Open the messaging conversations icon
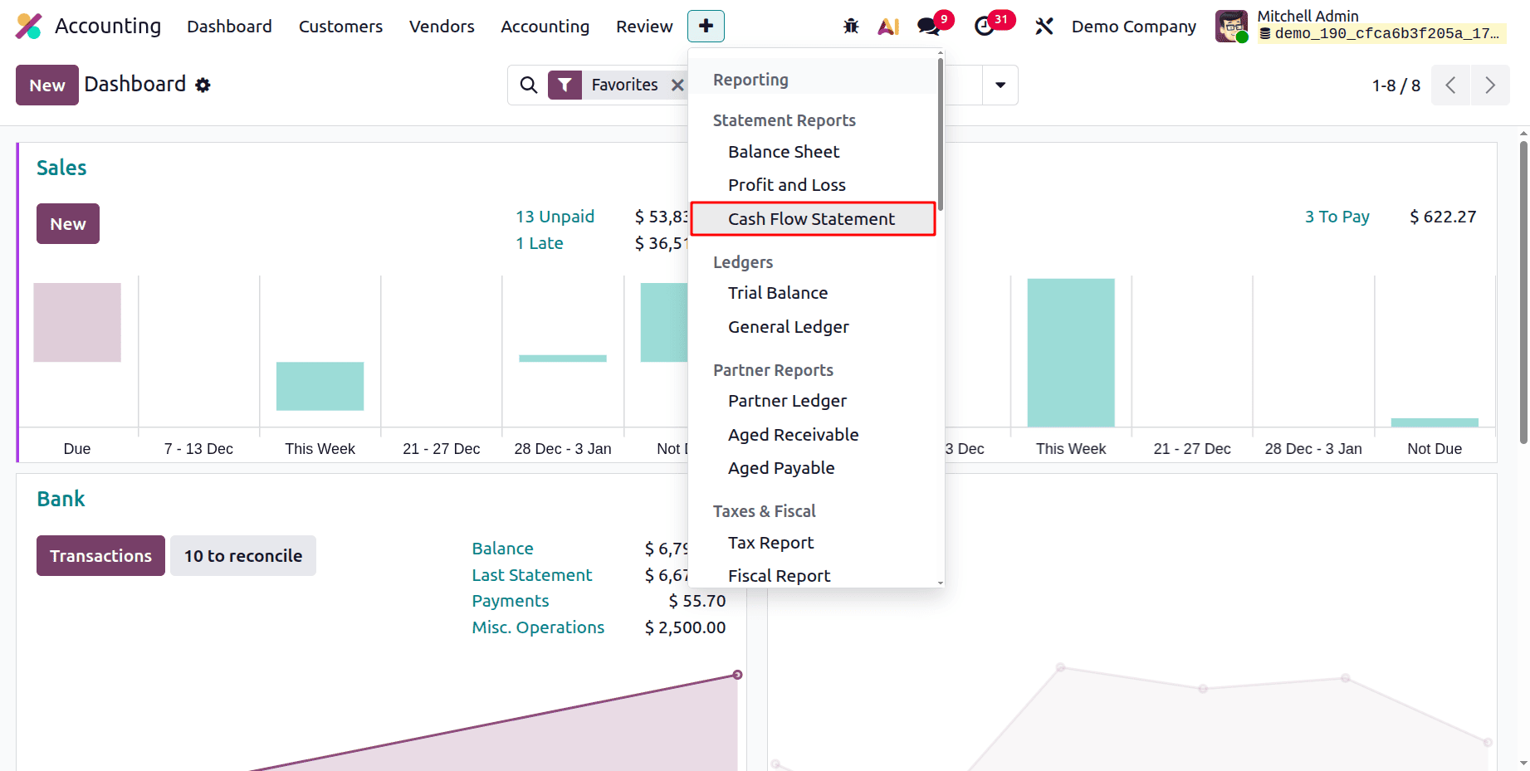Image resolution: width=1530 pixels, height=771 pixels. [x=927, y=26]
